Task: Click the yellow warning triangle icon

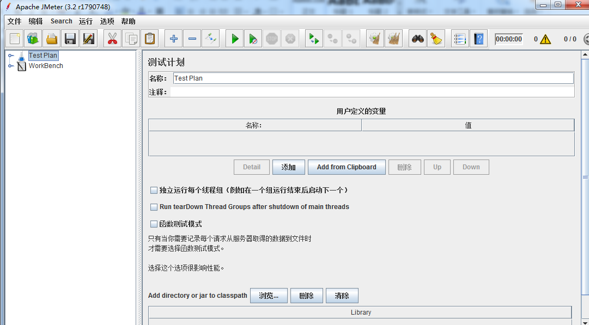Action: 545,39
